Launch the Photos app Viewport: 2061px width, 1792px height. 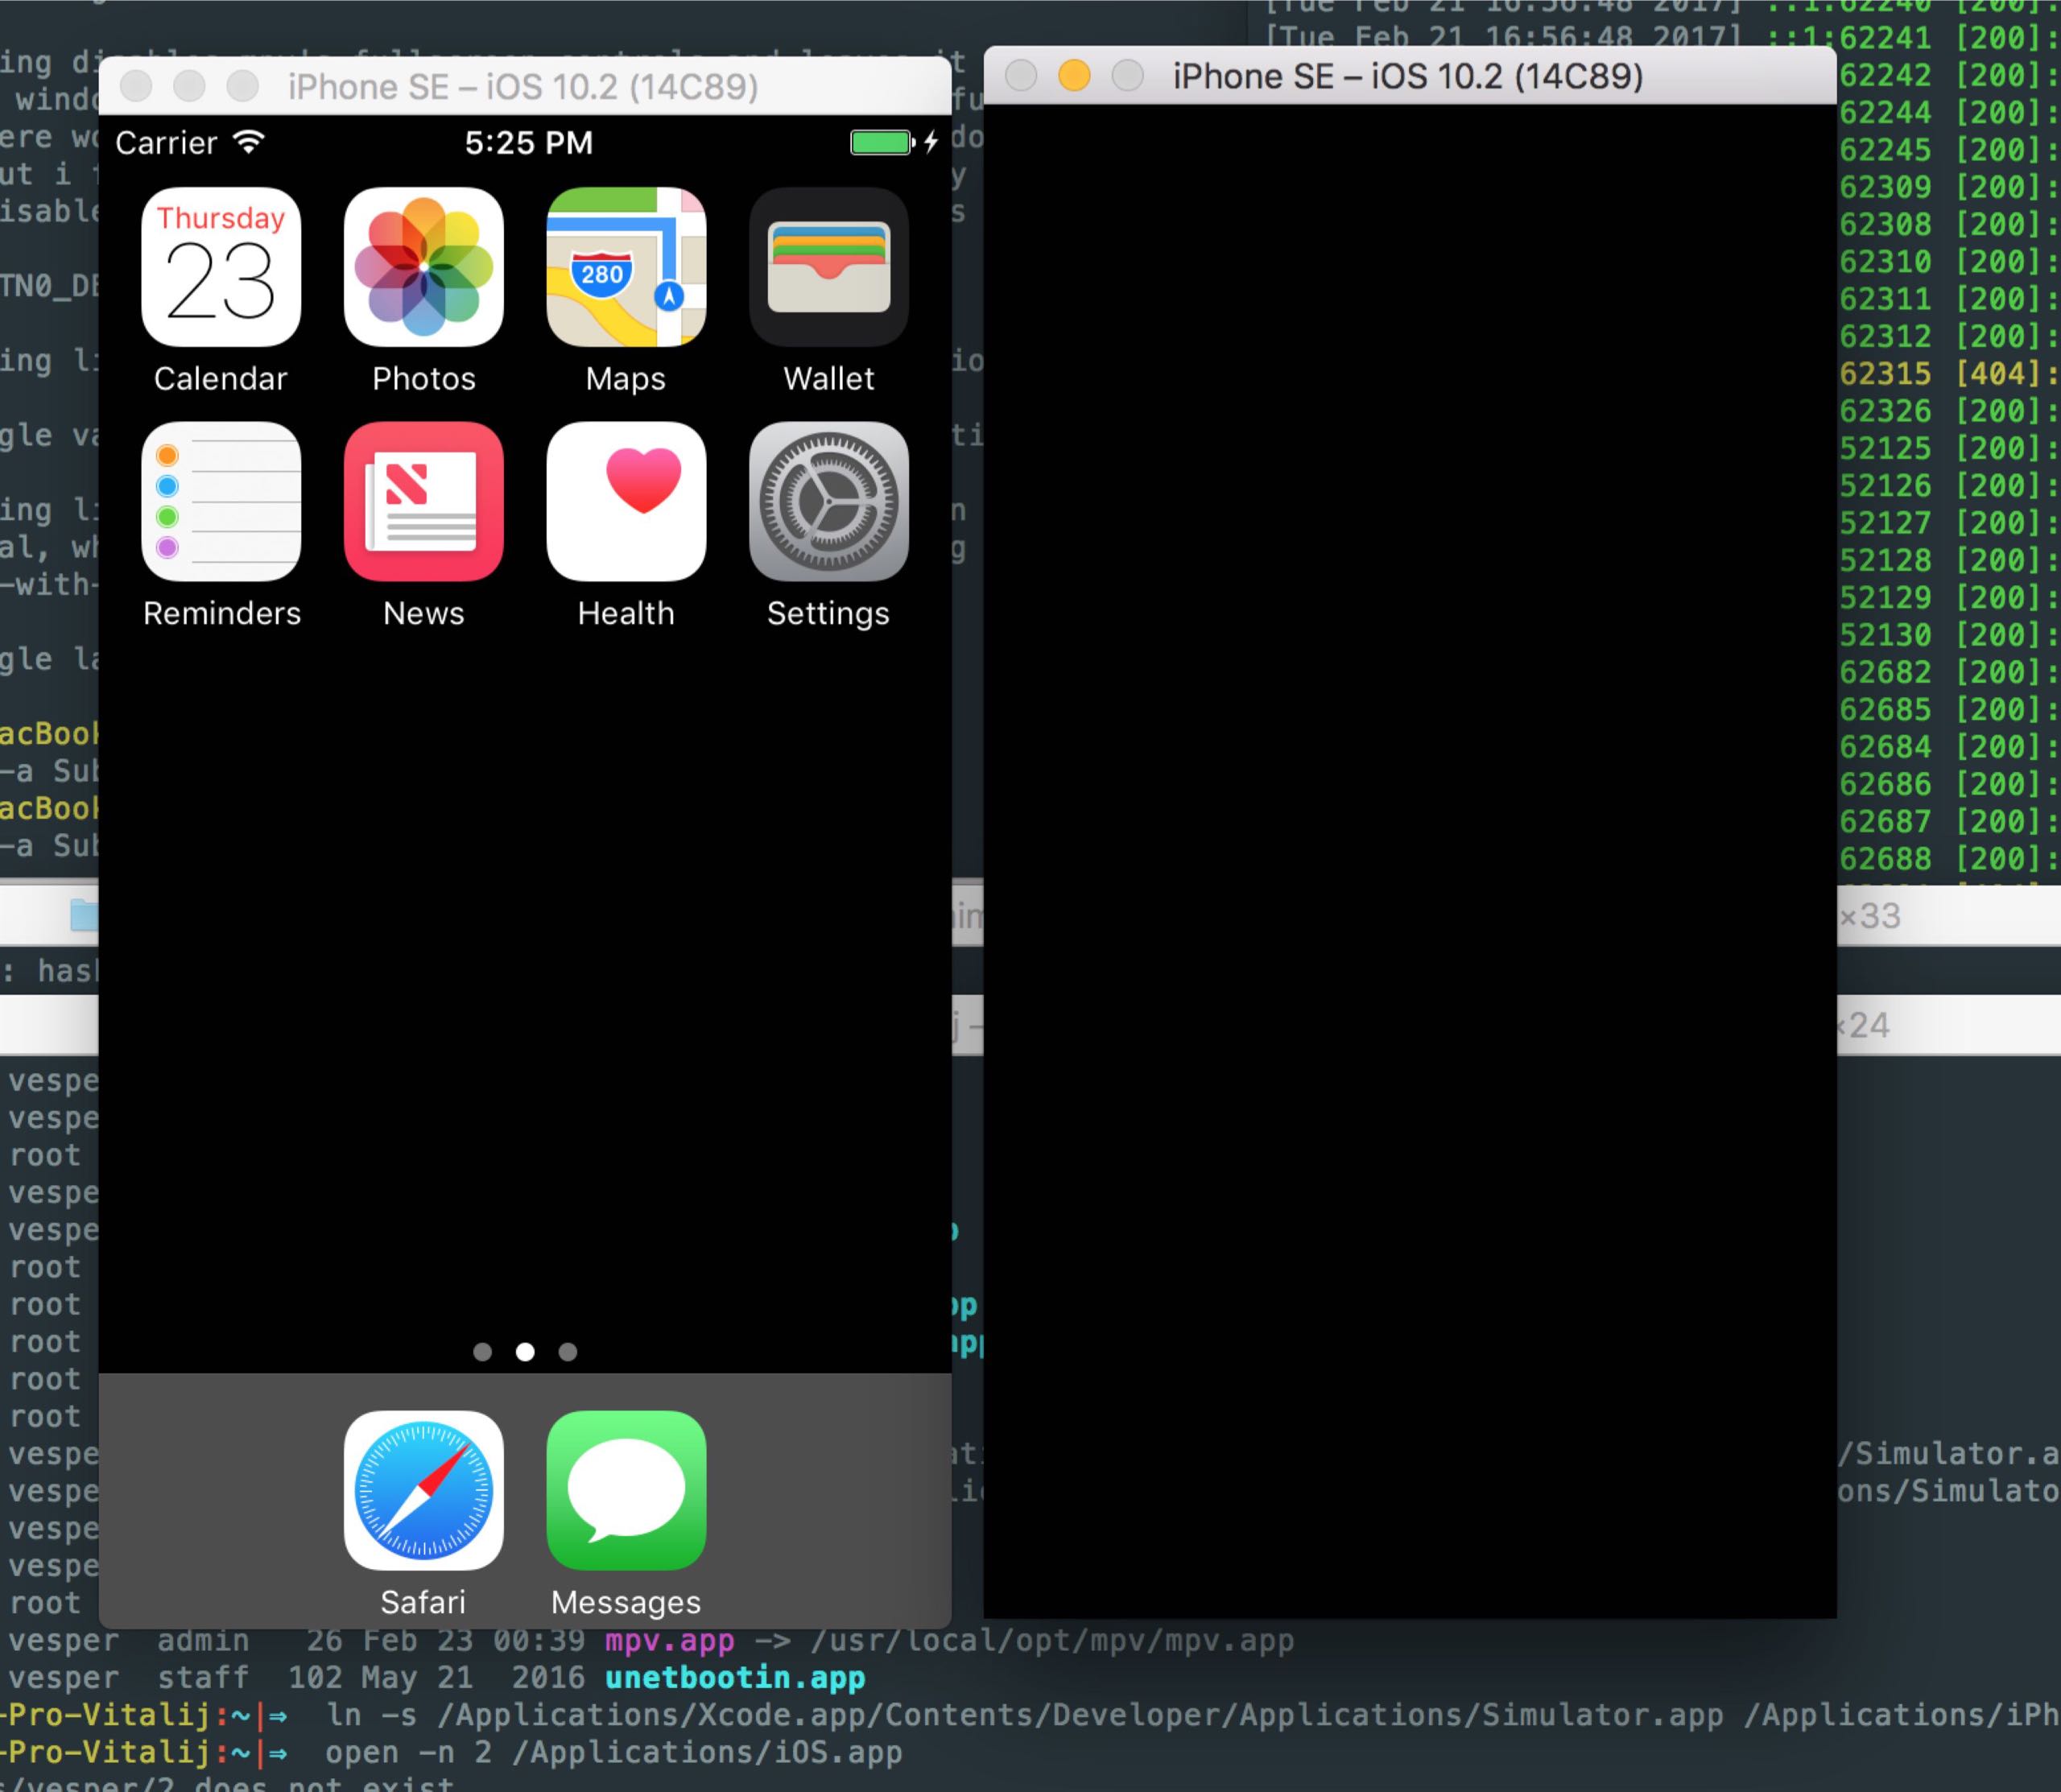(423, 267)
